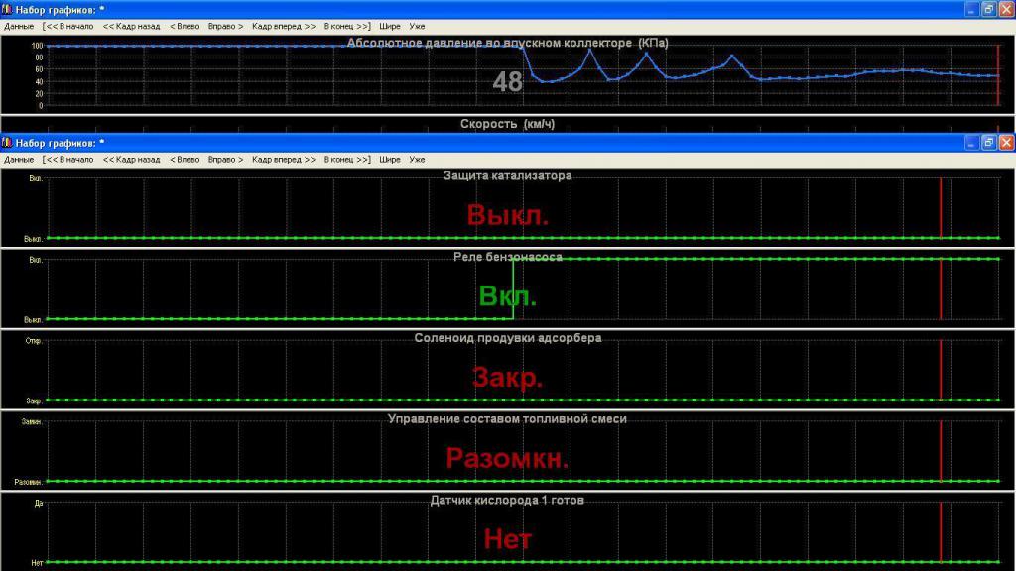Screen dimensions: 1016x571
Task: Click the Защита катализатора graph title
Action: click(x=507, y=176)
